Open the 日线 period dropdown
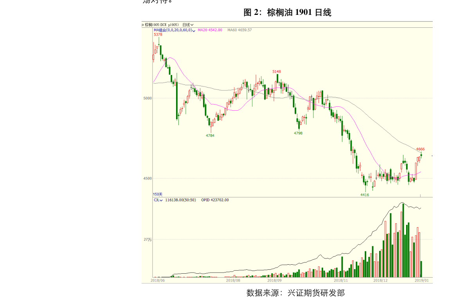This screenshot has width=466, height=305. [188, 25]
